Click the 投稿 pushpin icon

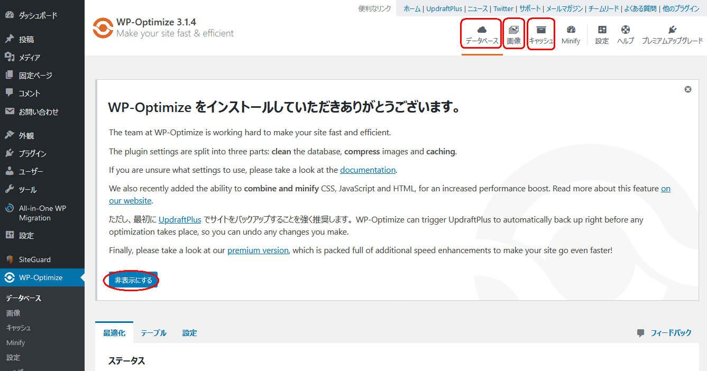pyautogui.click(x=10, y=39)
